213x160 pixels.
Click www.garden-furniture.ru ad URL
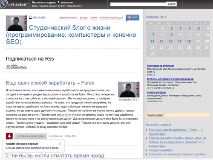[x=161, y=88]
